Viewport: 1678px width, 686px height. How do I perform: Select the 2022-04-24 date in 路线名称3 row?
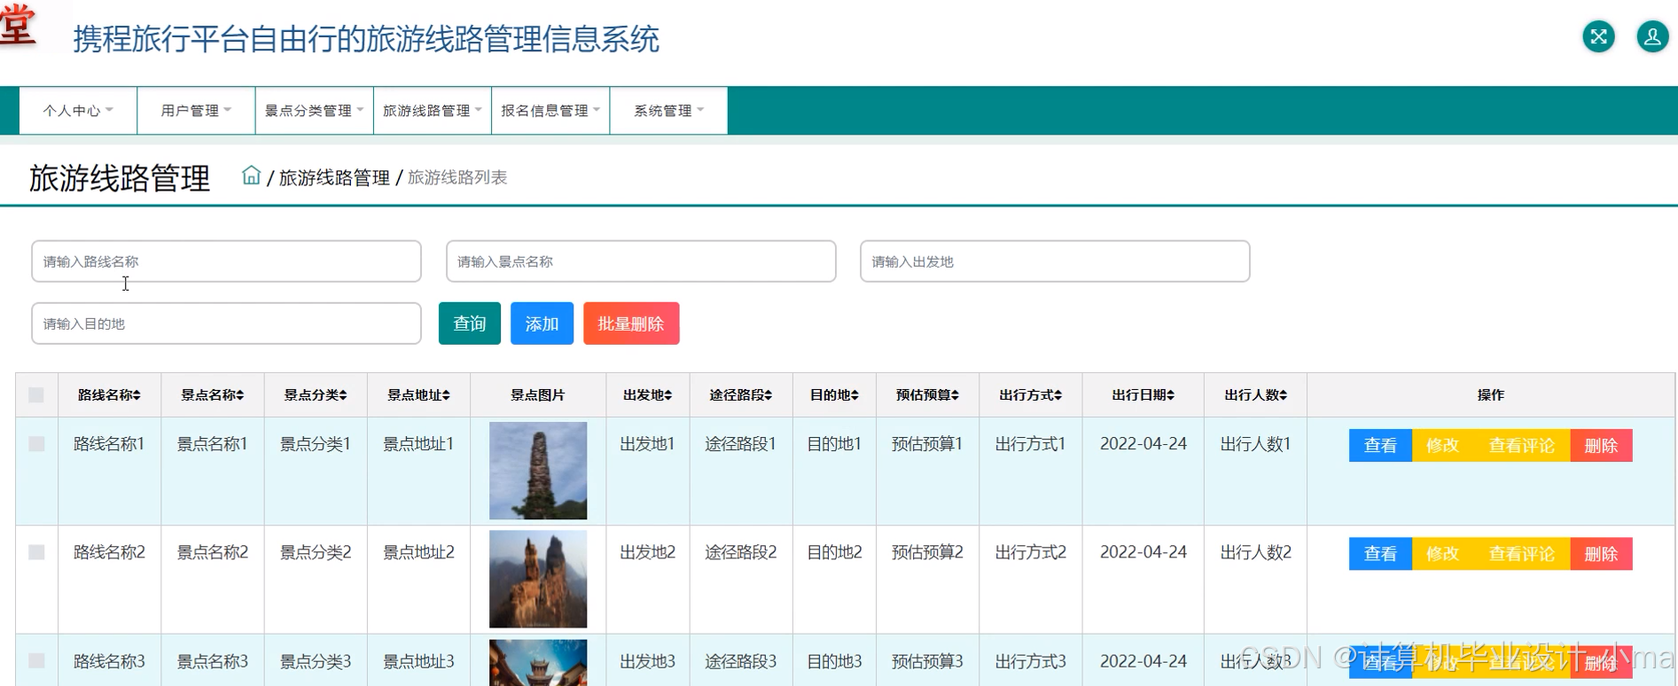pos(1143,661)
